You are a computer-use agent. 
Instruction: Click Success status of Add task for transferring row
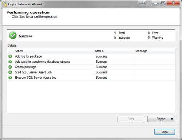pos(102,62)
